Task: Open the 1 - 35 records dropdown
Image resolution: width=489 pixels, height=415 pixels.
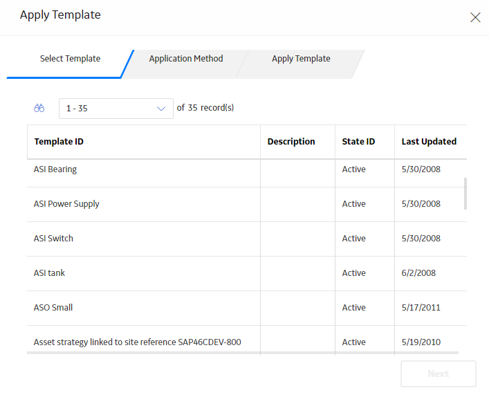Action: (116, 109)
